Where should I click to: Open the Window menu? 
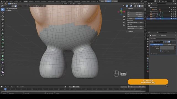16,1
